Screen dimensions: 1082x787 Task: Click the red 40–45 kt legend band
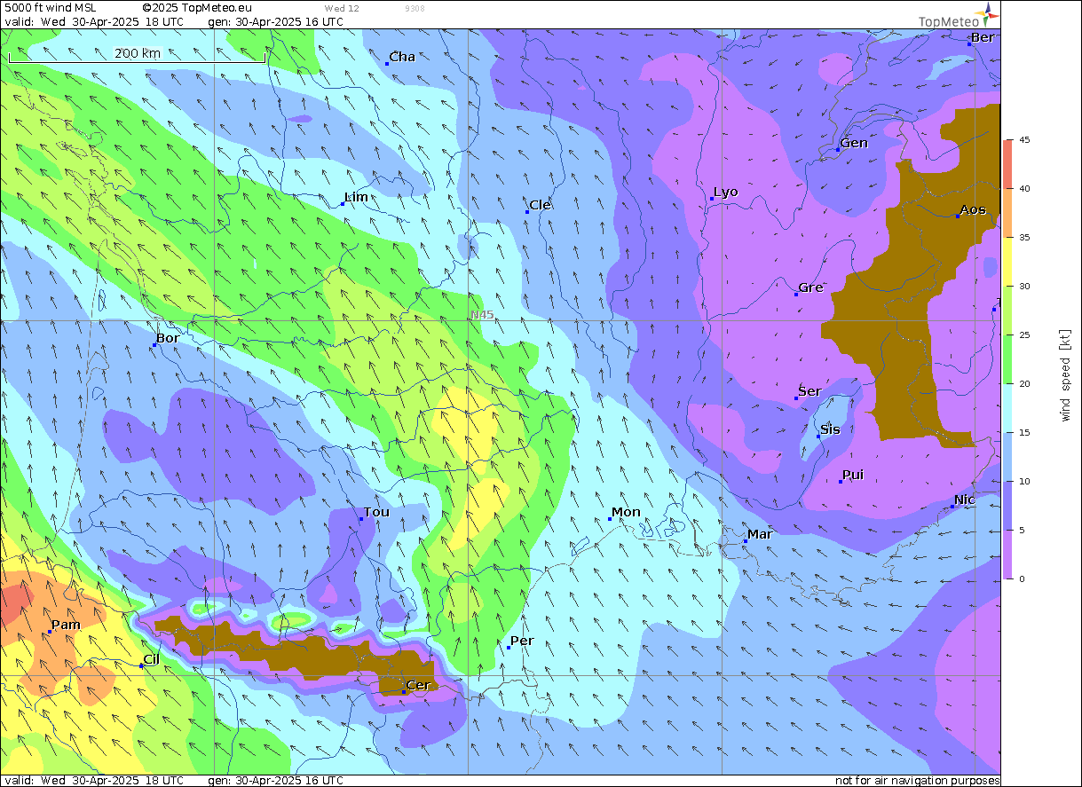[1007, 164]
